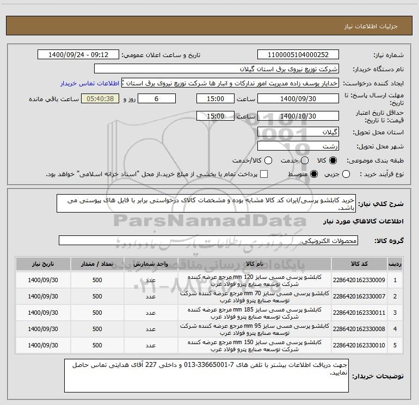The image size is (419, 405).
Task: Click the 70 mm cable lug item name
Action: click(255, 297)
